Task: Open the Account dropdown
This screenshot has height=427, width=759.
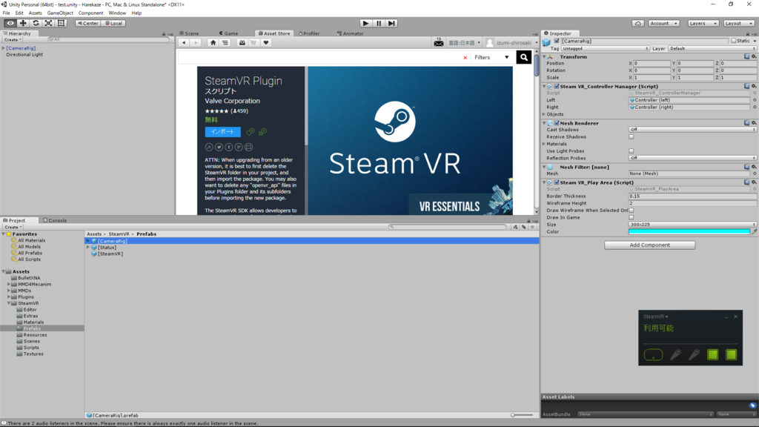Action: [x=663, y=23]
